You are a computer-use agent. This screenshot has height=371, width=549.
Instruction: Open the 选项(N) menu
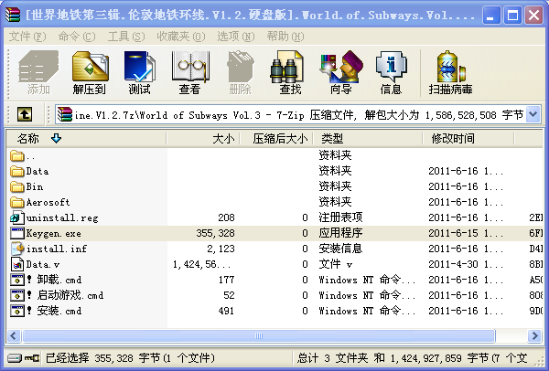(x=236, y=37)
